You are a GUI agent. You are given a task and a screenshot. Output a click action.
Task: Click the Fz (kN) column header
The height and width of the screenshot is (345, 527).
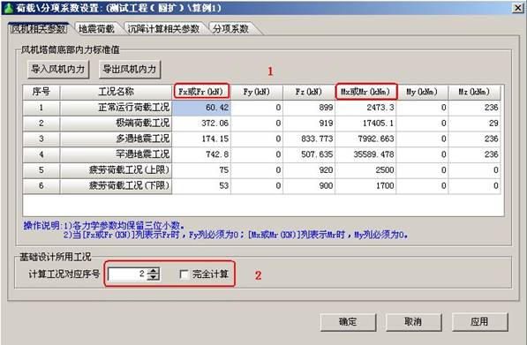(309, 92)
